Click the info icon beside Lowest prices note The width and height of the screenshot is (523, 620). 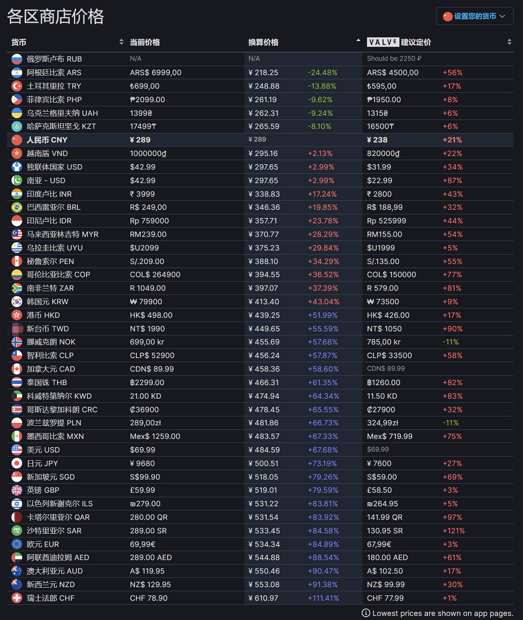[x=366, y=613]
